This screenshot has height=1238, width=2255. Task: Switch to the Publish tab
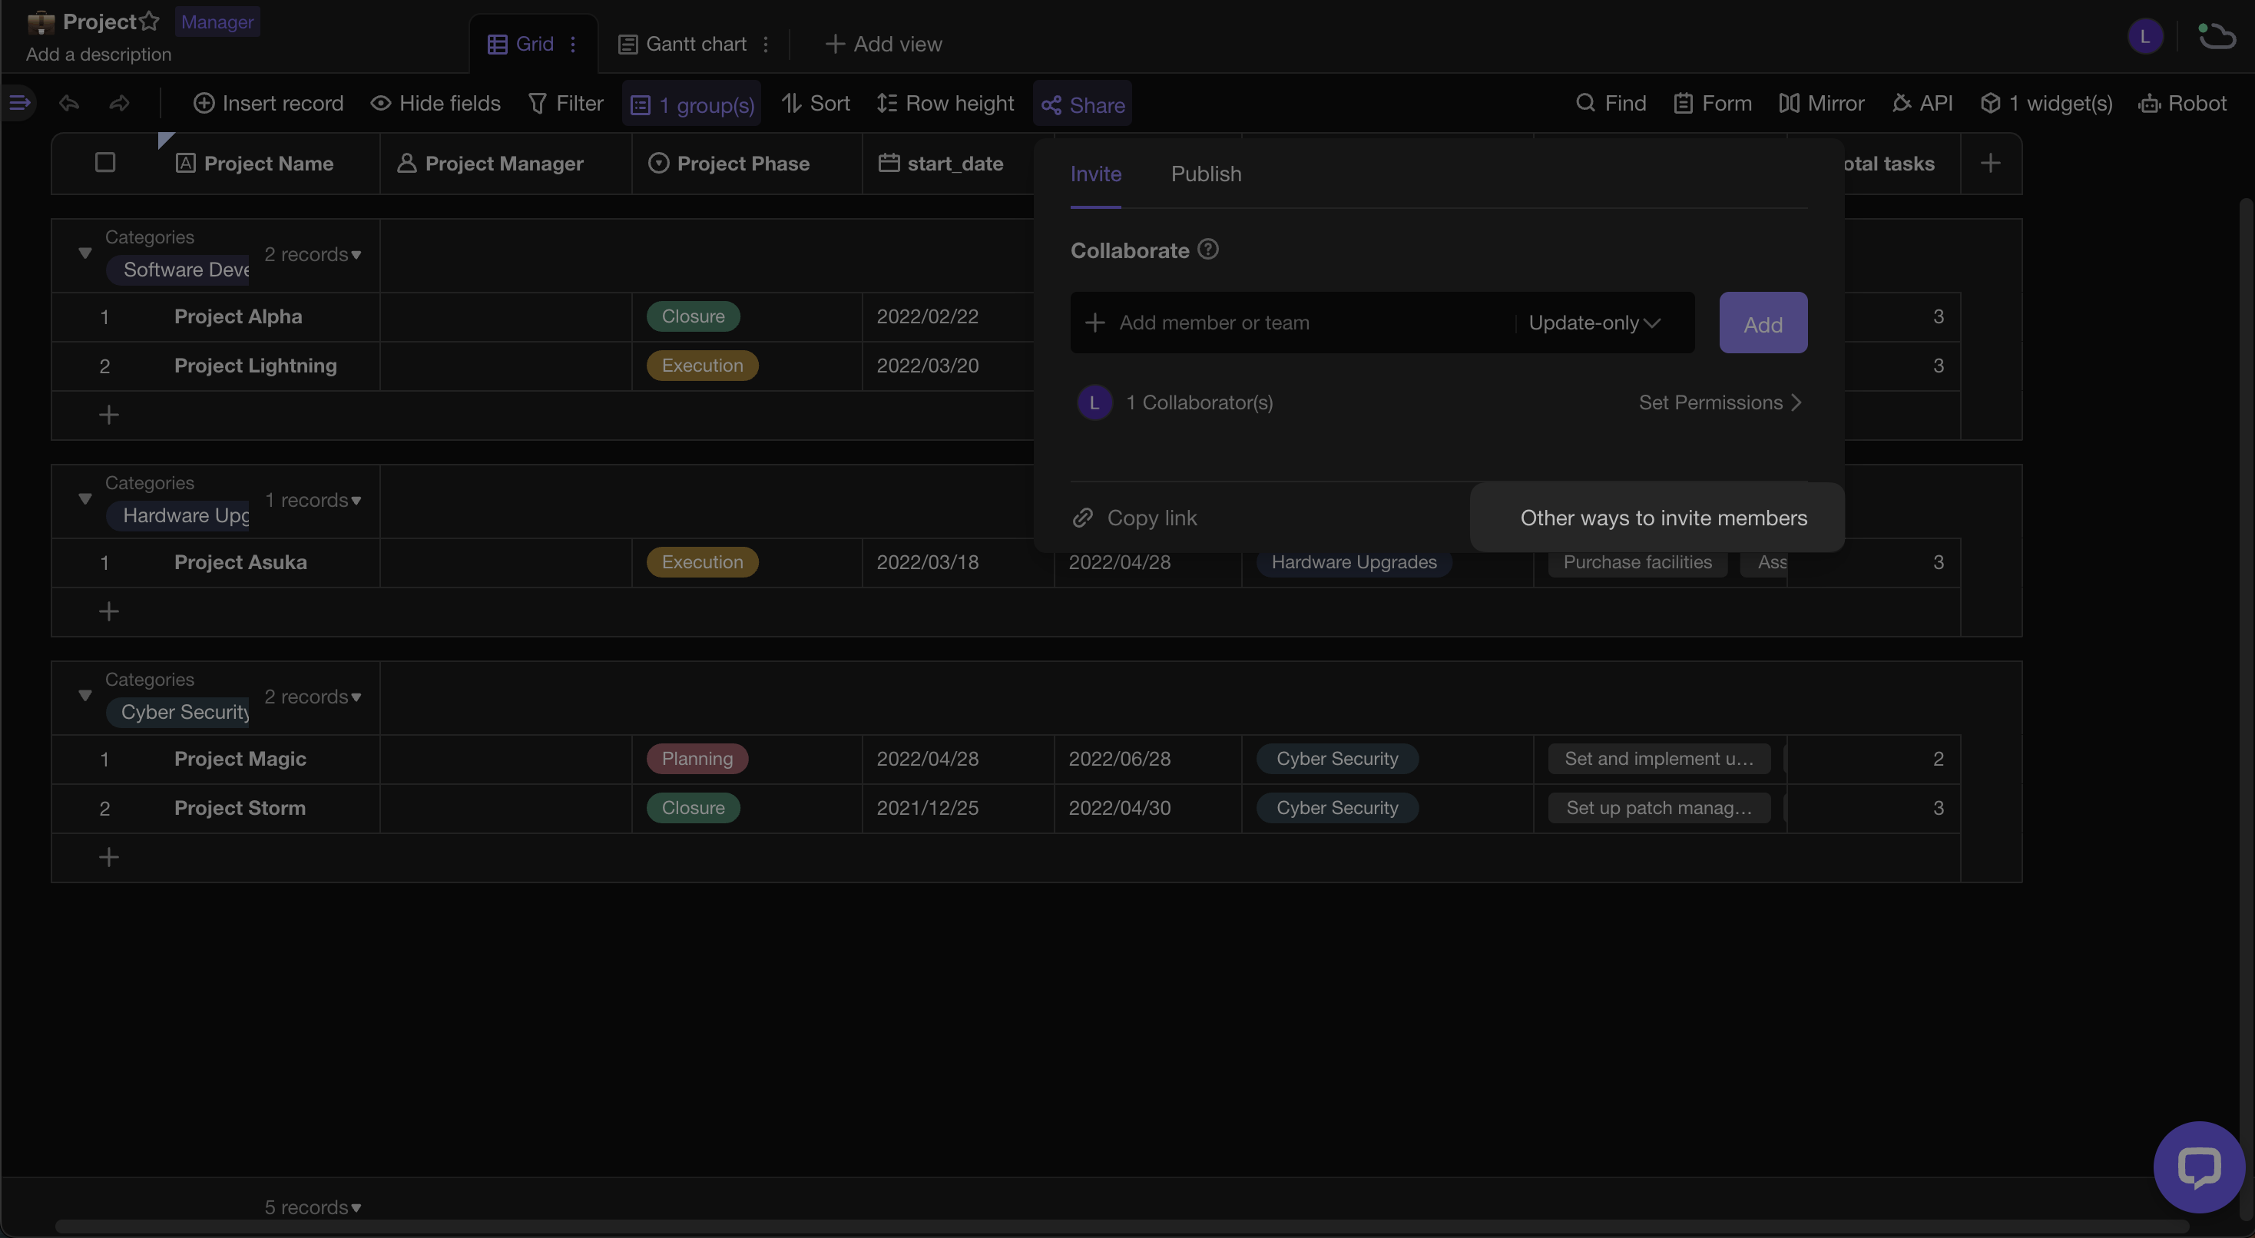tap(1207, 174)
